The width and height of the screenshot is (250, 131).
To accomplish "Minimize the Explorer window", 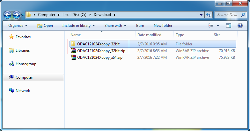I will click(x=220, y=3).
